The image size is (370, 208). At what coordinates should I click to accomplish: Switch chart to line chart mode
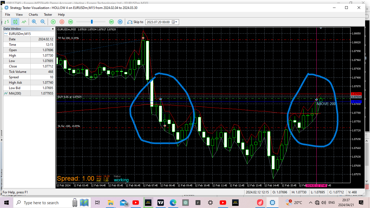(24, 22)
